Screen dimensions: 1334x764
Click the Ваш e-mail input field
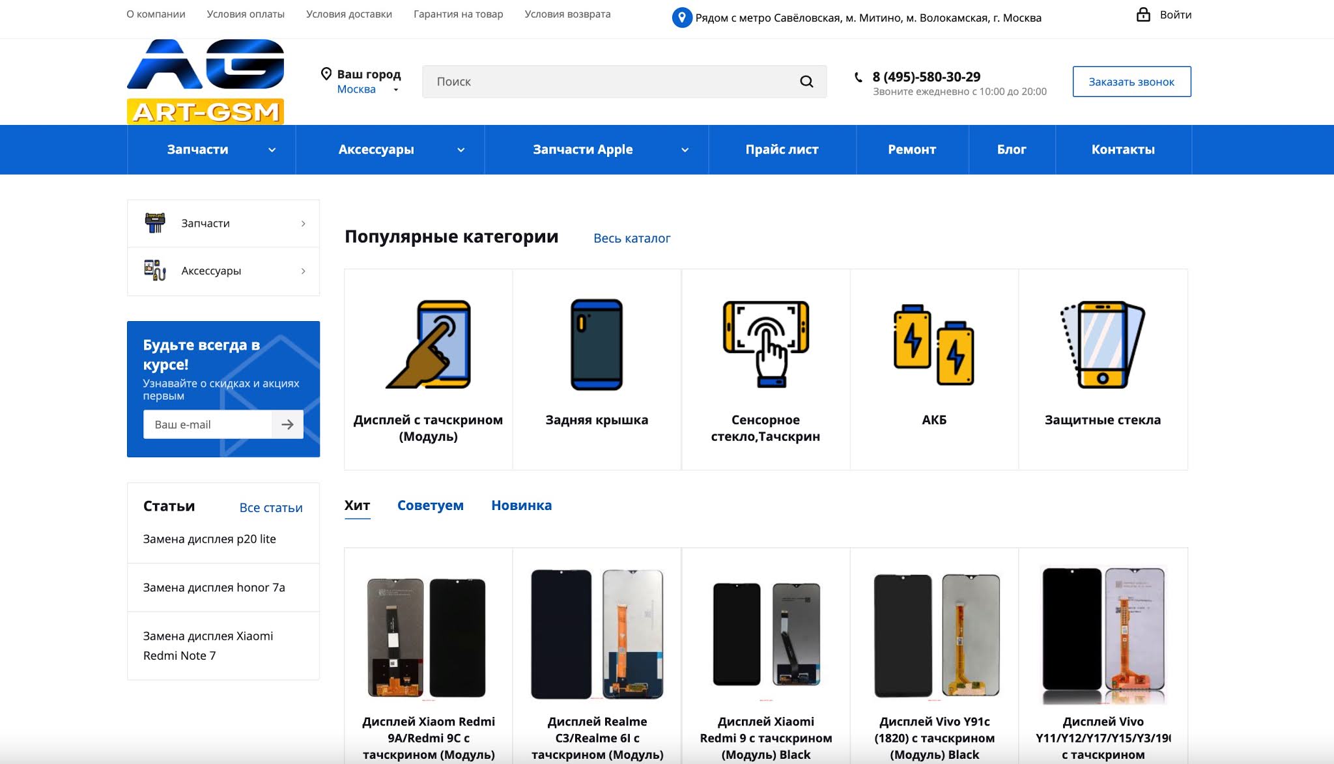coord(208,425)
